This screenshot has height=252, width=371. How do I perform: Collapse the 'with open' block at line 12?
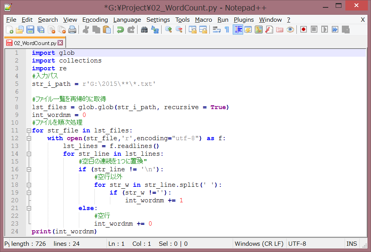(29, 138)
